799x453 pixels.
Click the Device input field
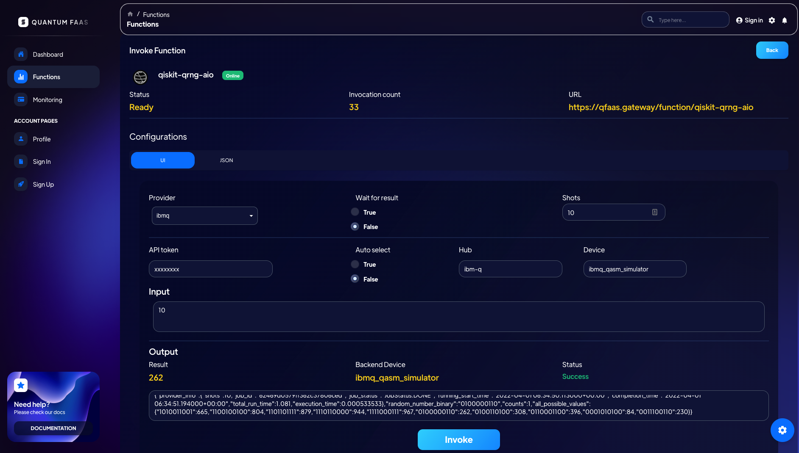point(634,269)
